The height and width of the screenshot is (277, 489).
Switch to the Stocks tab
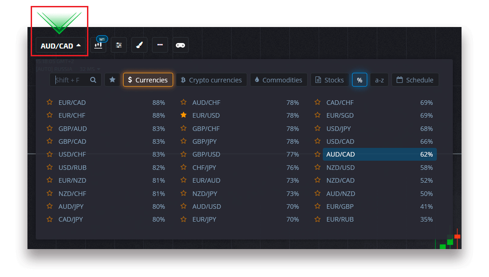(330, 80)
